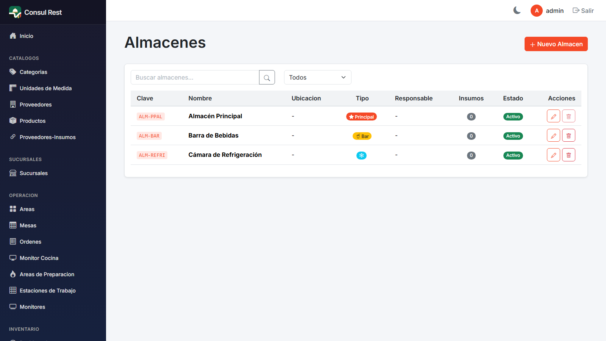Open Proveedores-Insumos in sidebar
This screenshot has height=341, width=606.
pos(53,137)
